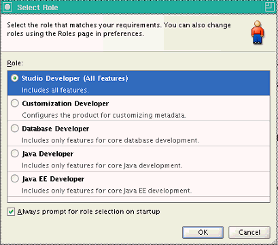278x245 pixels.
Task: Click the window menu icon in title bar
Action: [x=7, y=7]
